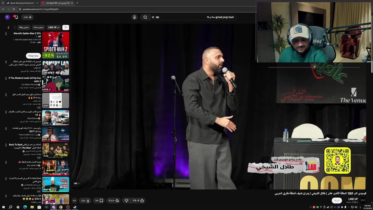Open the tab search dropdown arrow
This screenshot has width=373, height=210.
(x=2, y=3)
